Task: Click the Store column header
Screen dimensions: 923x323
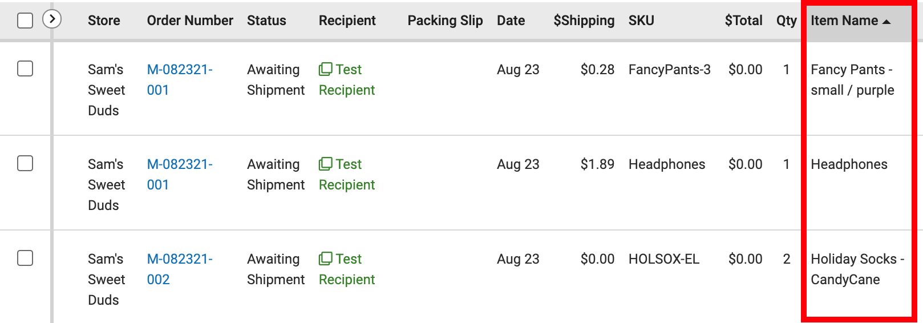Action: tap(104, 21)
